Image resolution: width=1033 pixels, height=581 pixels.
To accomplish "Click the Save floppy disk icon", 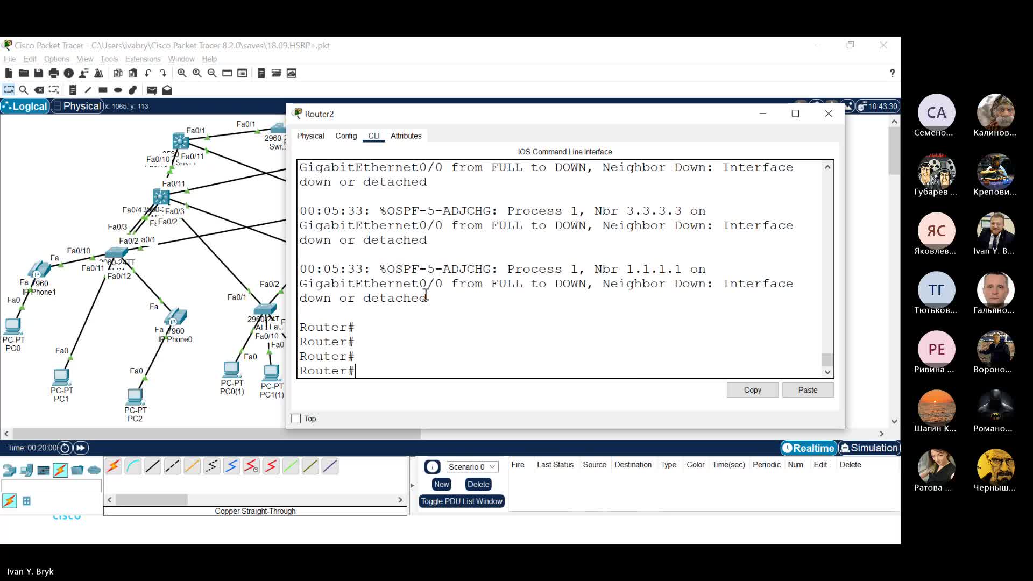I will click(x=39, y=73).
